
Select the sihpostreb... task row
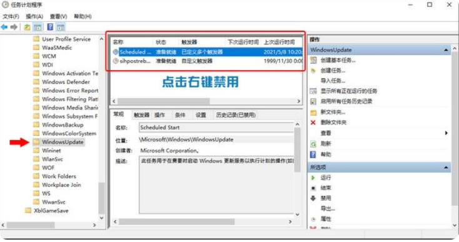tap(207, 61)
